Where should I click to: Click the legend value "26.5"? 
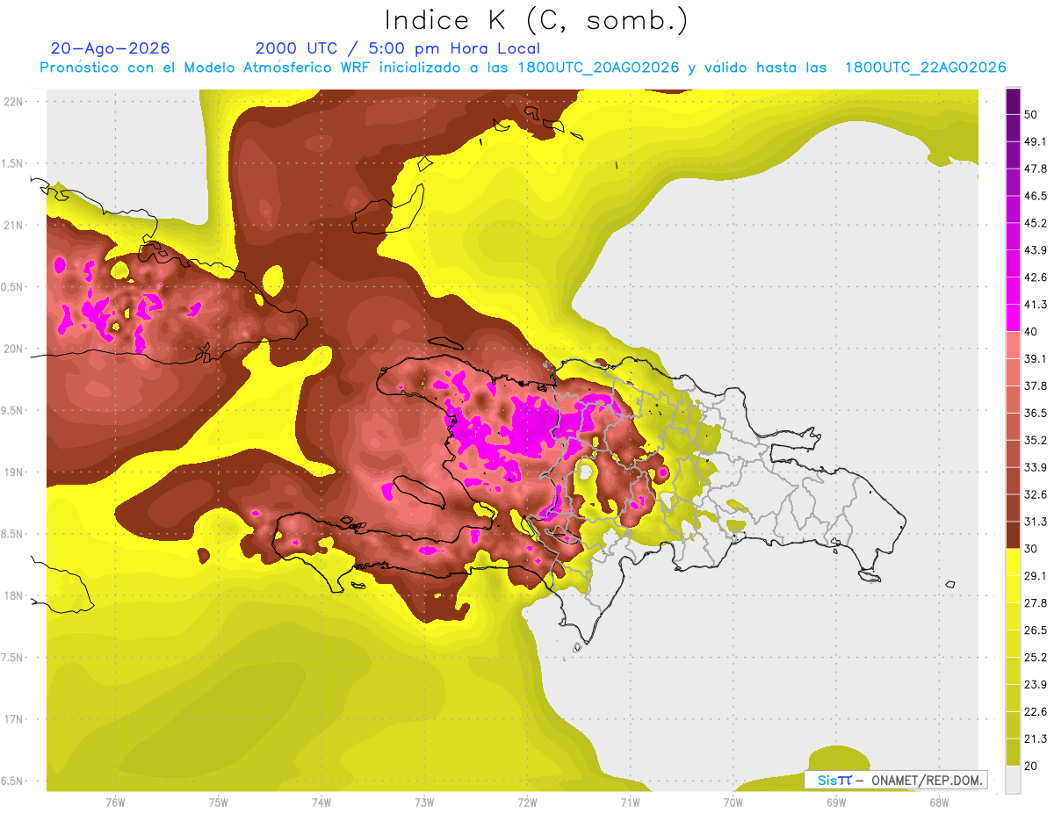click(1036, 630)
